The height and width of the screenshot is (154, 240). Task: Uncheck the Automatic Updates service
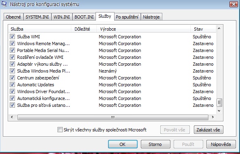click(x=12, y=85)
